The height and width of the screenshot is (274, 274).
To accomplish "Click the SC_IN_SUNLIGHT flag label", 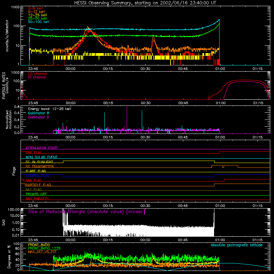I will click(39, 162).
